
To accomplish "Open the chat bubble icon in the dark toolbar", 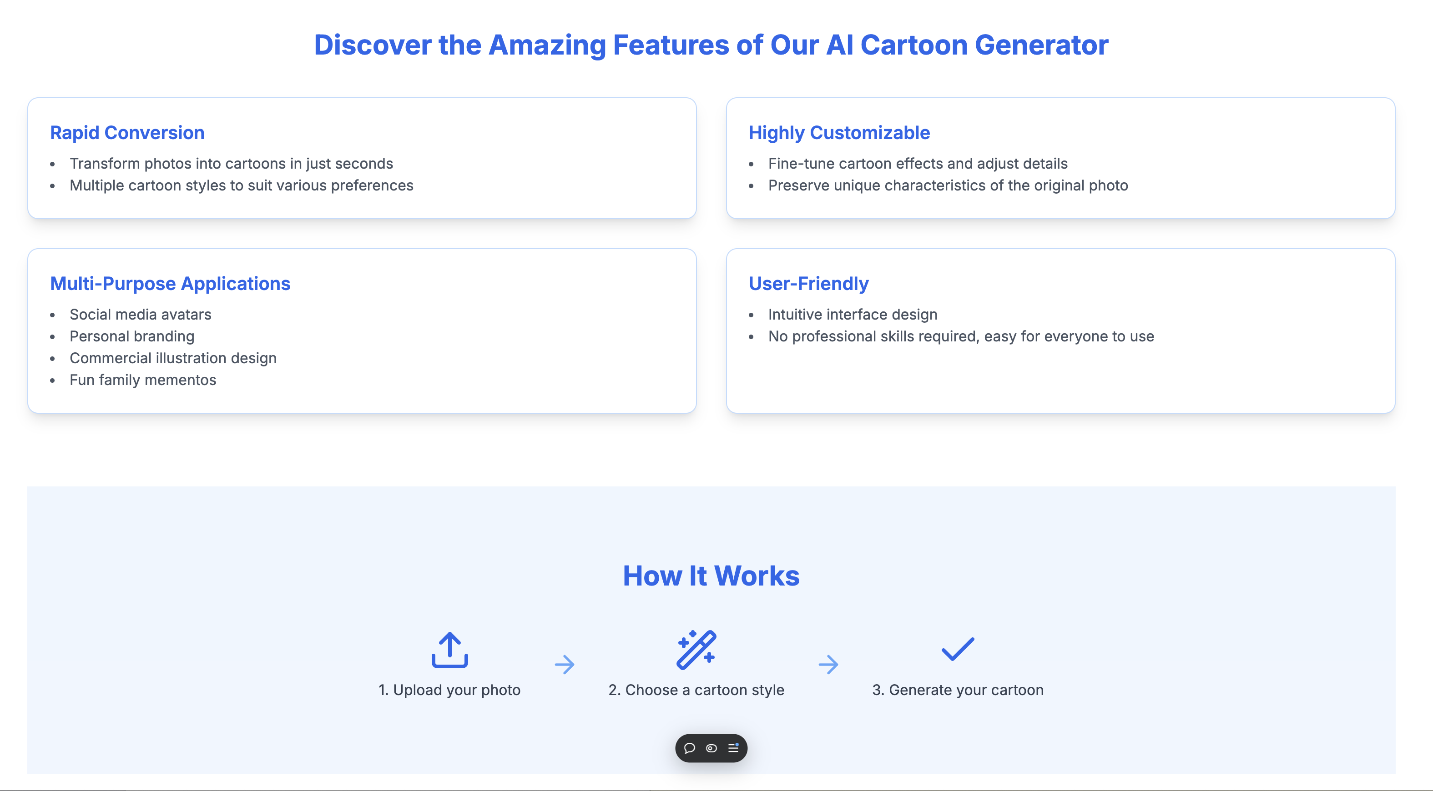I will click(690, 749).
